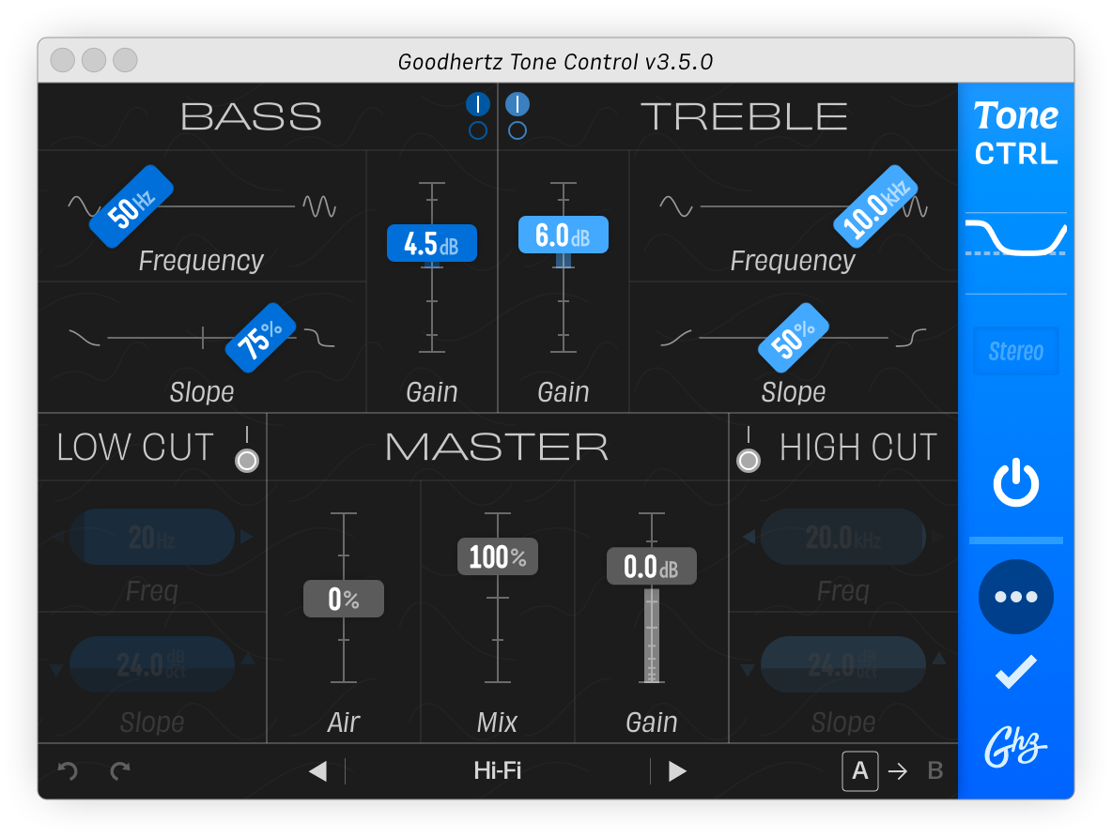Click the Bass 4.5 dB gain handle
Screen dimensions: 1112x837
432,244
